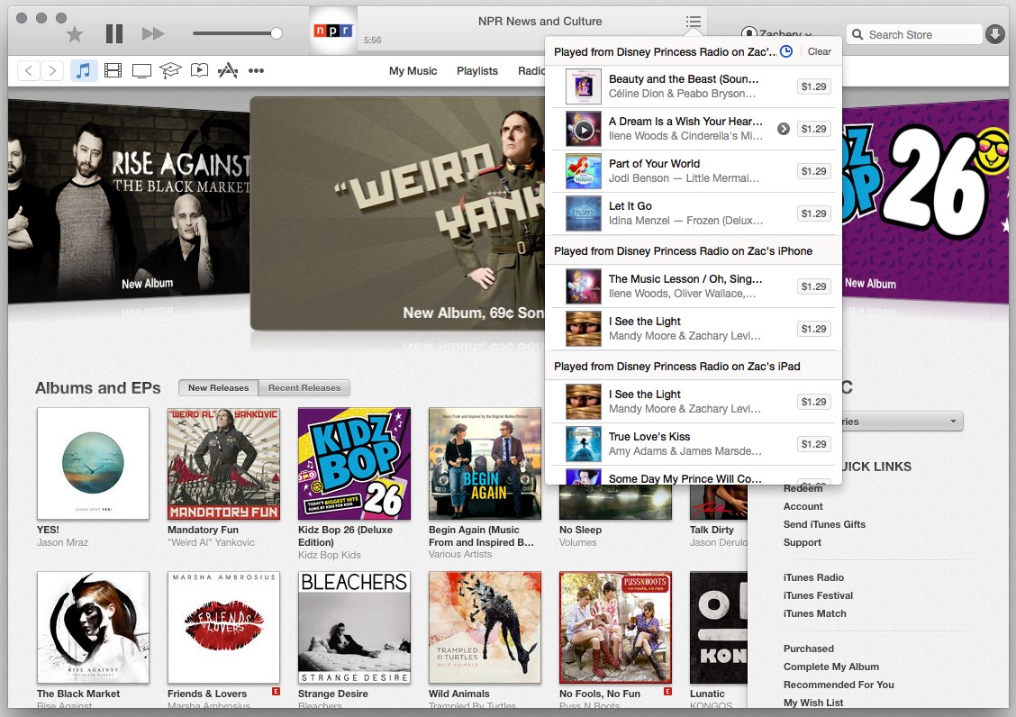Play A Dream Is a Wish via artwork
Viewport: 1016px width, 717px height.
(x=583, y=129)
